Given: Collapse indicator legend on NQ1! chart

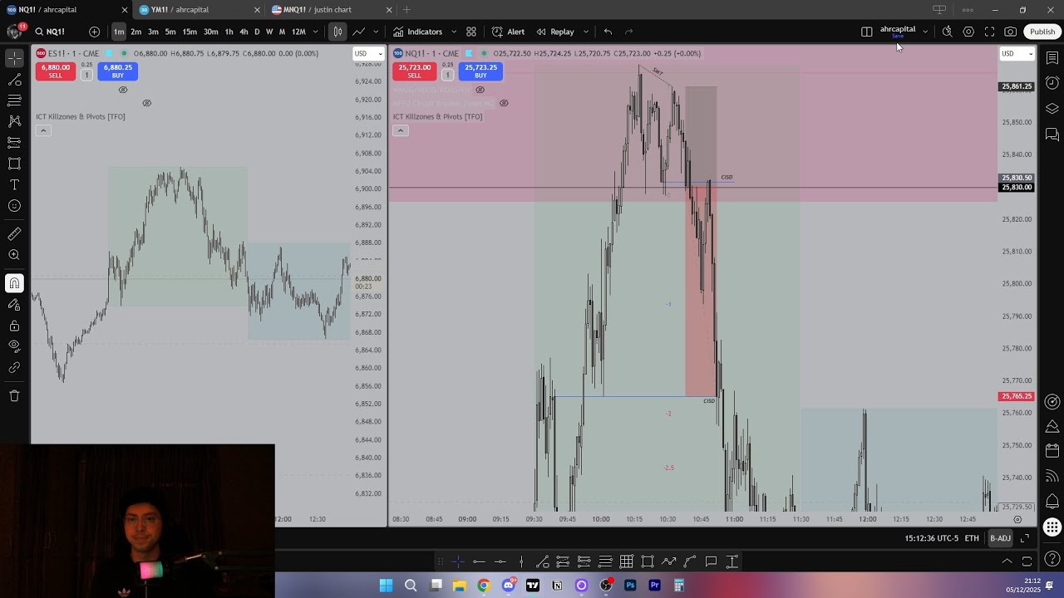Looking at the screenshot, I should point(400,130).
